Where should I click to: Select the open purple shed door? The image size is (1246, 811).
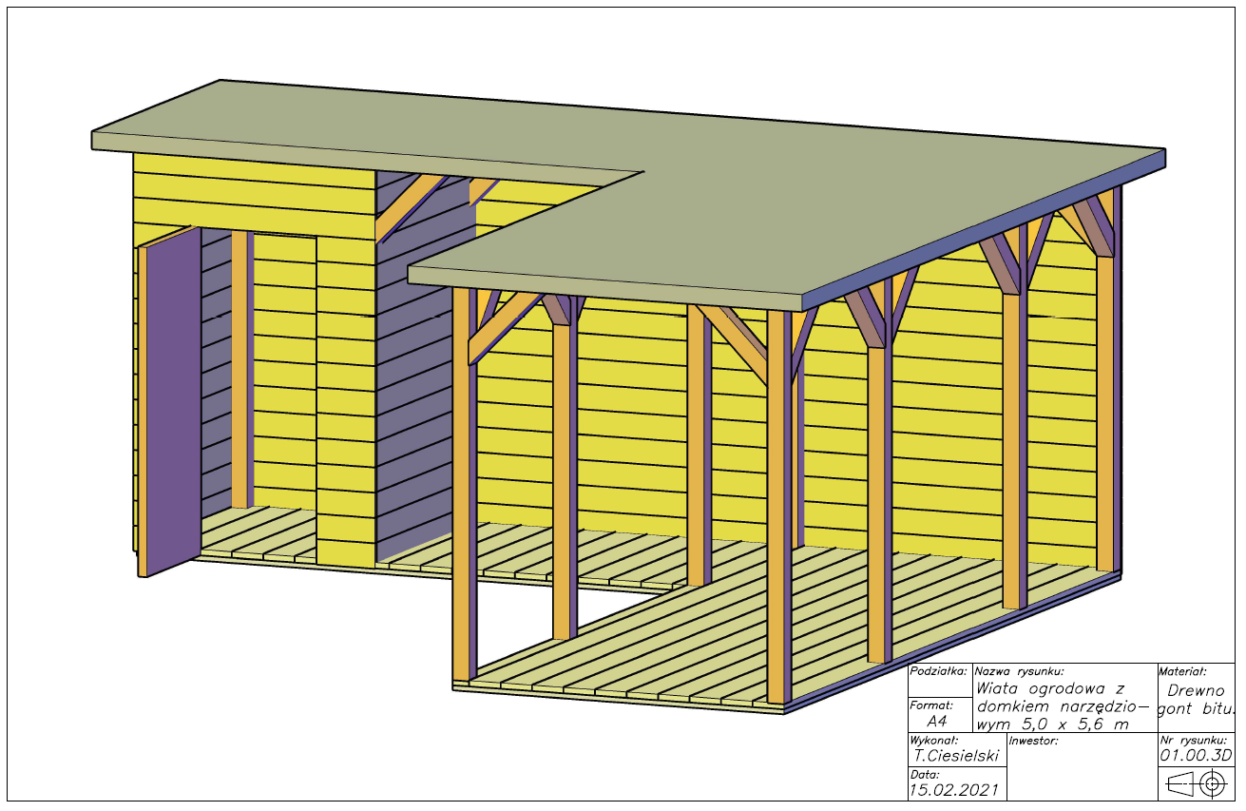click(x=169, y=401)
